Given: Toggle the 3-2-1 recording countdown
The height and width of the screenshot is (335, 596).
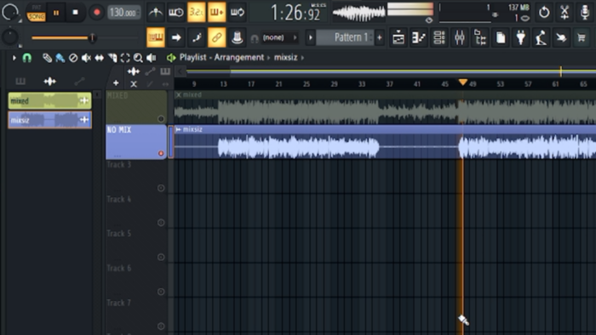Looking at the screenshot, I should pyautogui.click(x=196, y=12).
